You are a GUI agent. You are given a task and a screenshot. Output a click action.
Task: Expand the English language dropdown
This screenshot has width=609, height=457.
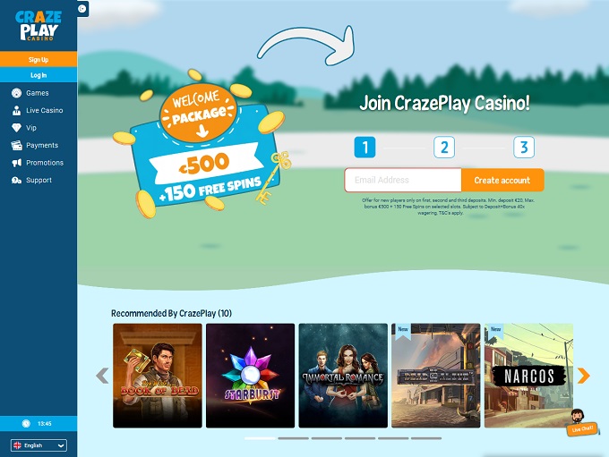(x=39, y=445)
